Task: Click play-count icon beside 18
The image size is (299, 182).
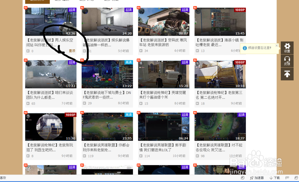Action: coord(197,103)
